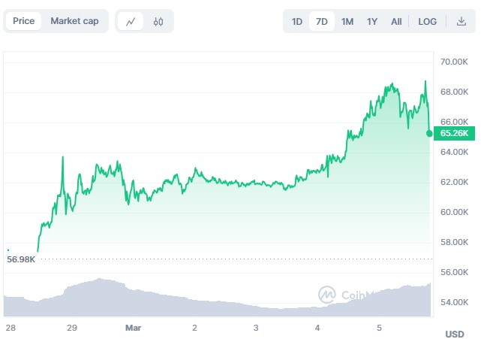The height and width of the screenshot is (339, 481).
Task: Click the 28 date label on axis
Action: (x=10, y=328)
